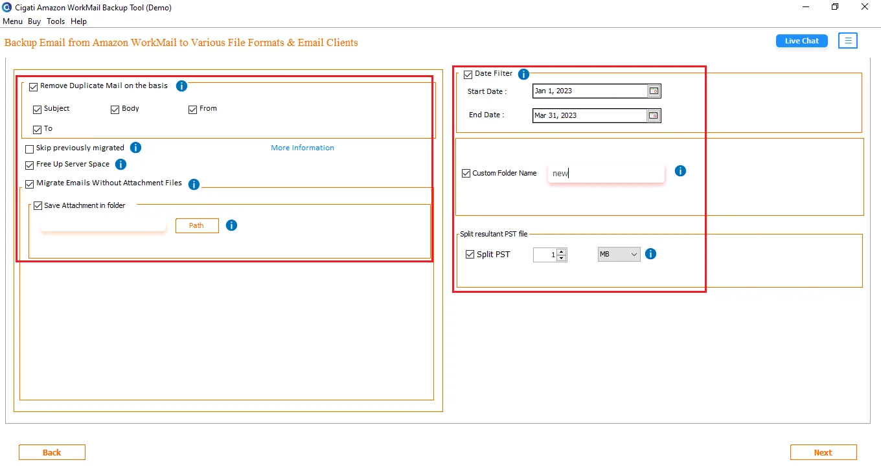Enable Skip previously migrated checkbox

coord(30,149)
